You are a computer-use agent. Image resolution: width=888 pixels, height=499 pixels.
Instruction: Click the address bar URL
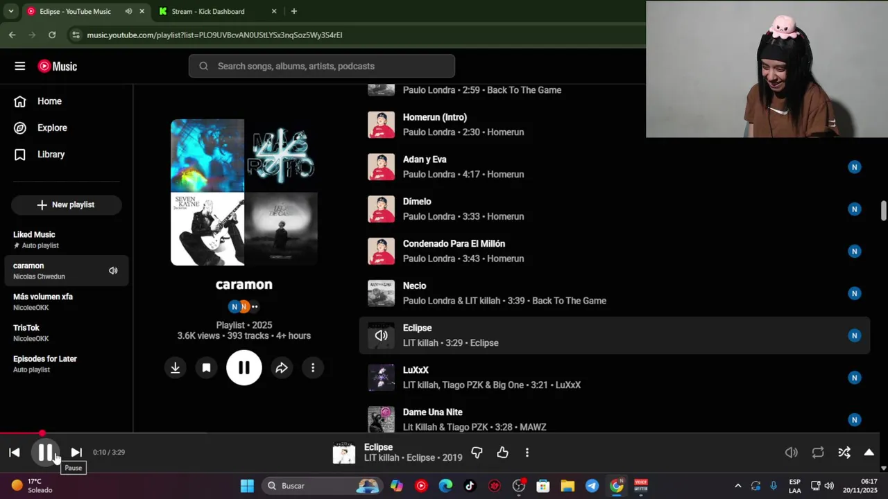coord(214,35)
